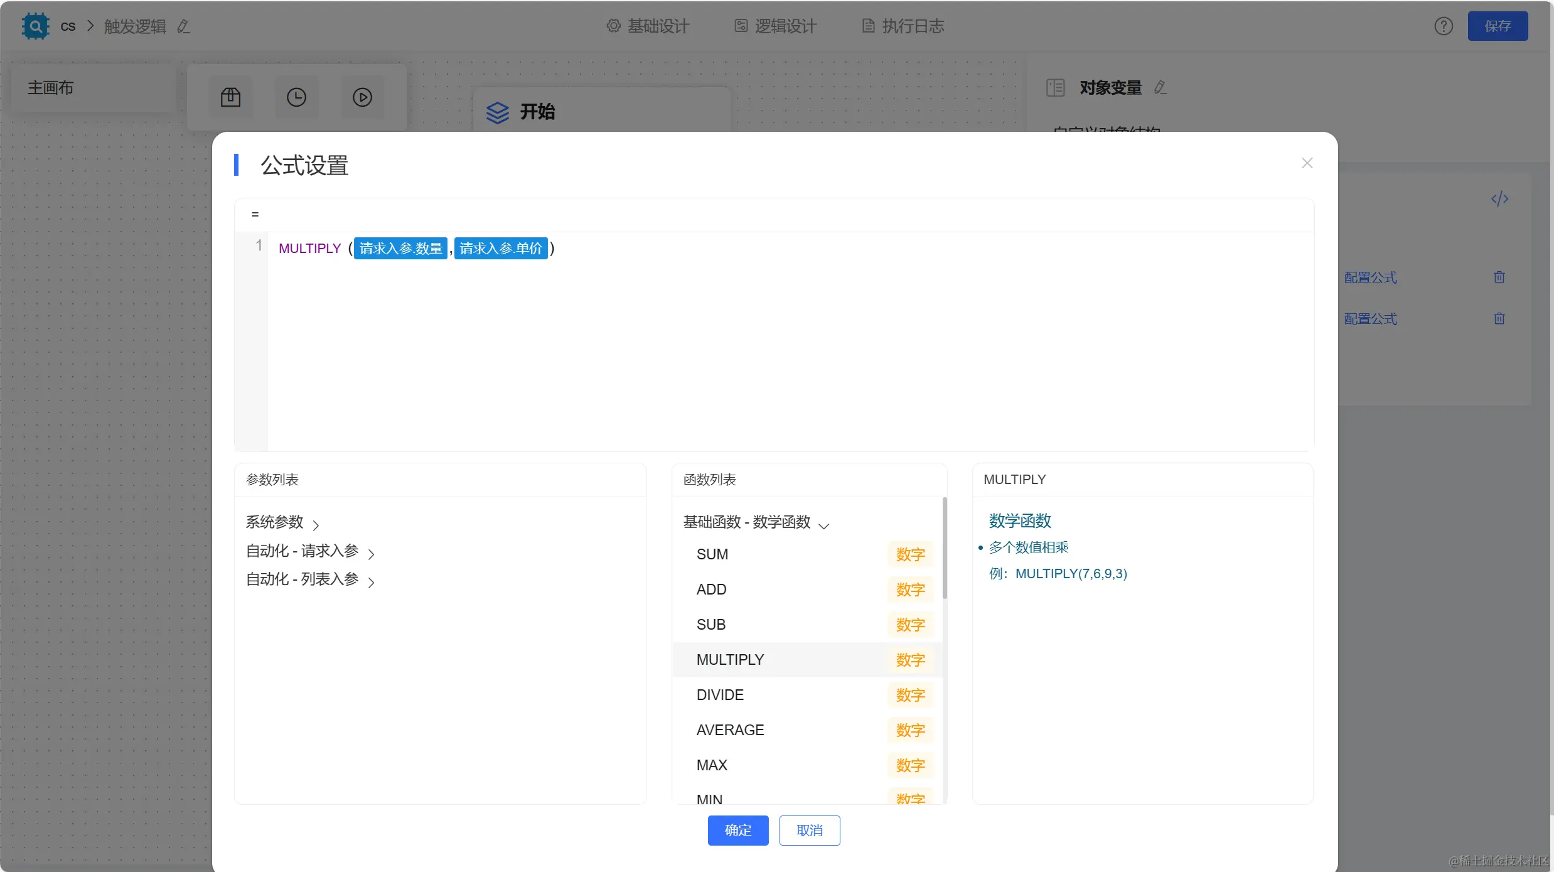Click the gear logo icon top-left
The height and width of the screenshot is (872, 1554).
coord(35,26)
